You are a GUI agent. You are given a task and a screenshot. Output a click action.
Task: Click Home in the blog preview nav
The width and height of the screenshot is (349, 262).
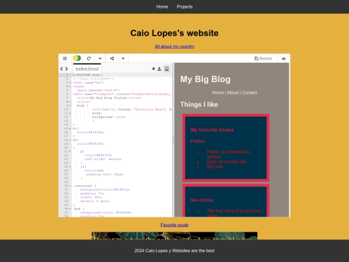click(x=218, y=93)
